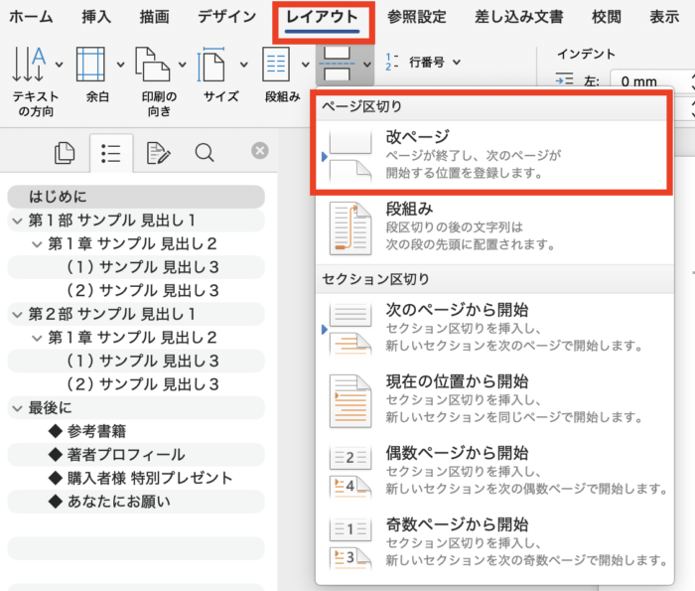Open the 余白 dropdown arrow
This screenshot has width=695, height=591.
click(x=120, y=65)
